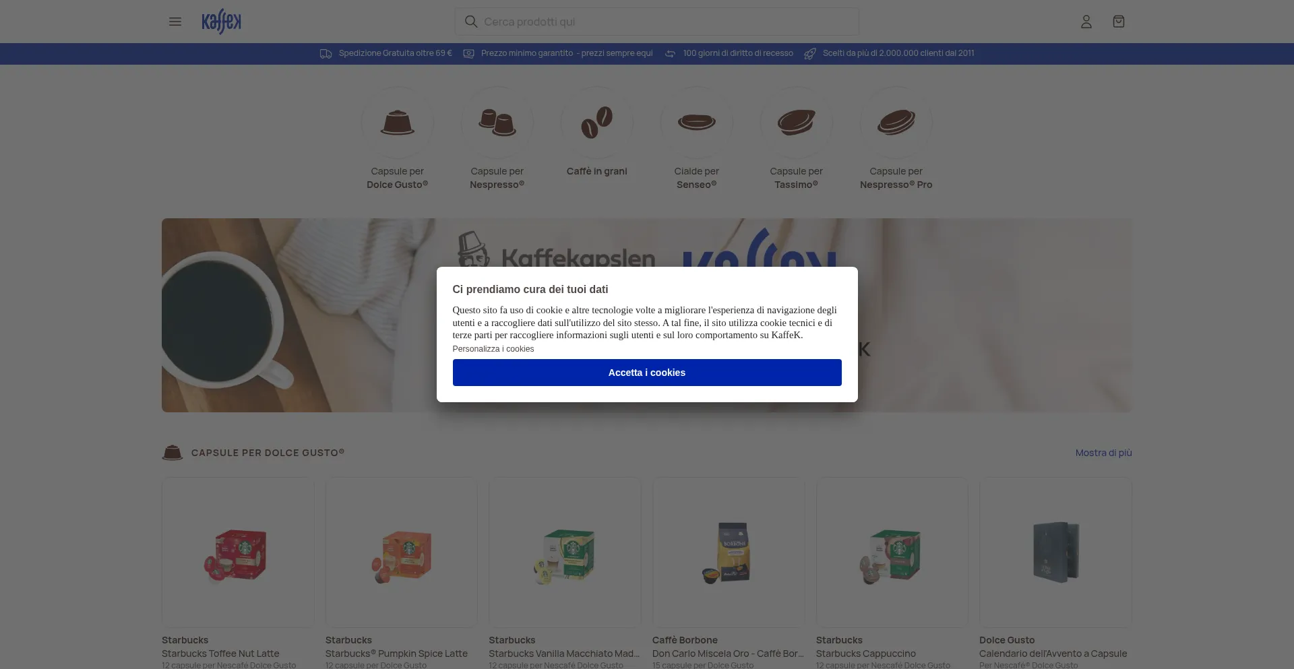Click the search magnifier icon
The image size is (1294, 669).
coord(471,22)
